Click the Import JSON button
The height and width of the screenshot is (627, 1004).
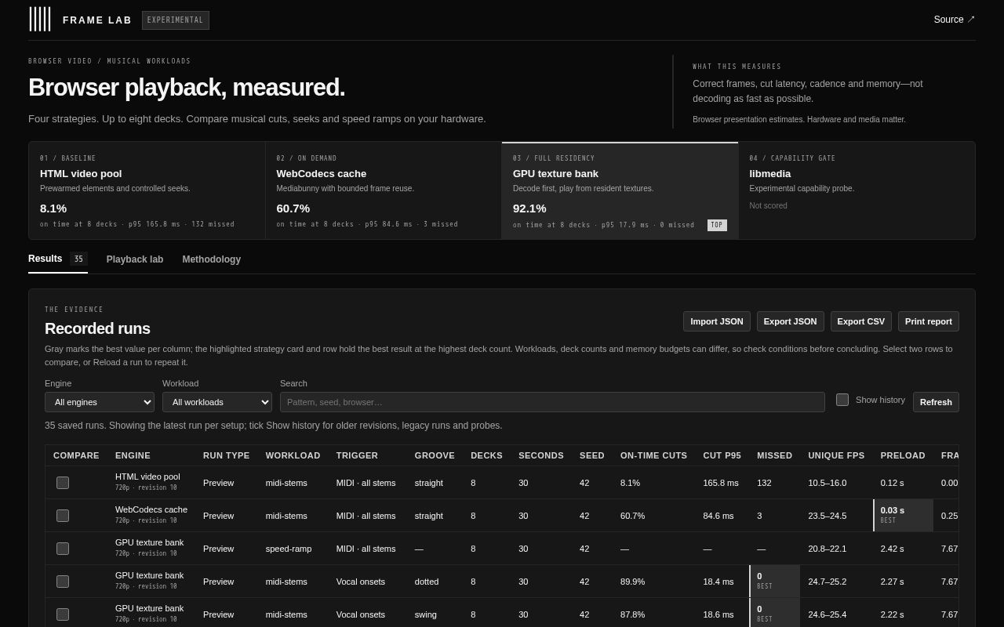pyautogui.click(x=717, y=321)
